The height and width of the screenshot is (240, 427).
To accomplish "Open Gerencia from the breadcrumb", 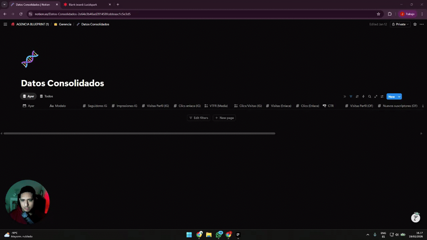I will (63, 24).
